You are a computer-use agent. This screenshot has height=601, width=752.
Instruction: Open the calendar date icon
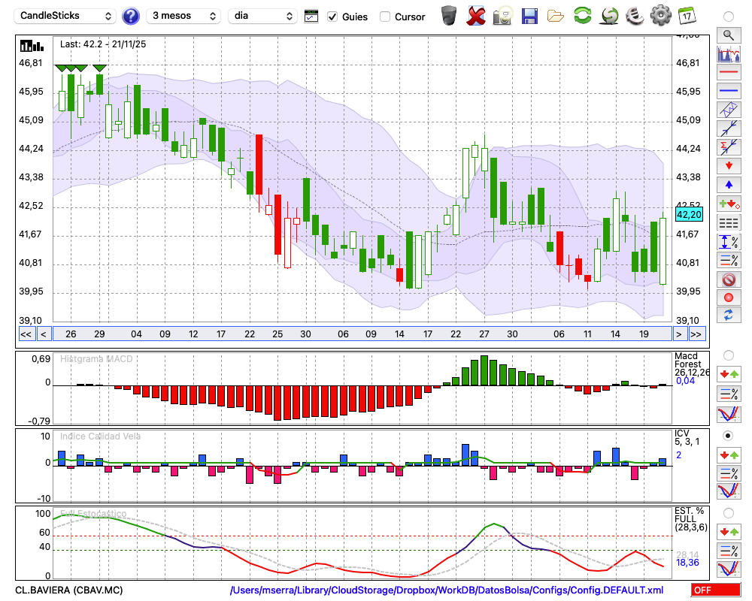(x=686, y=16)
